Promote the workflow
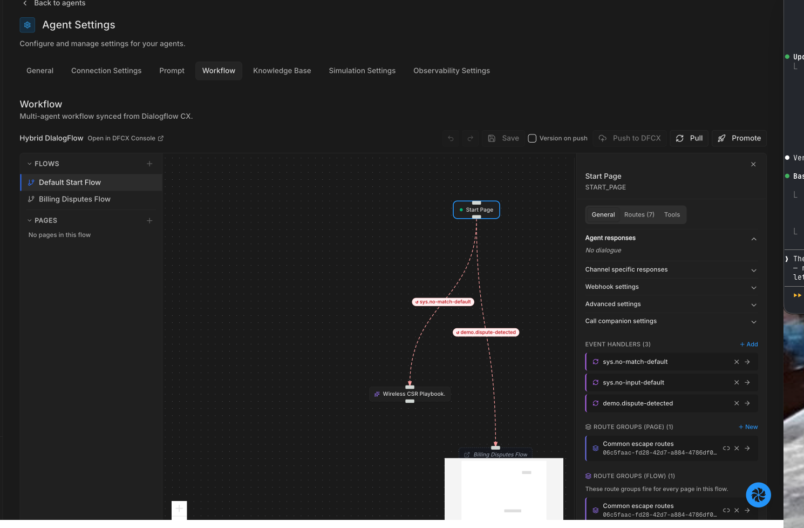This screenshot has width=804, height=528. pyautogui.click(x=739, y=138)
